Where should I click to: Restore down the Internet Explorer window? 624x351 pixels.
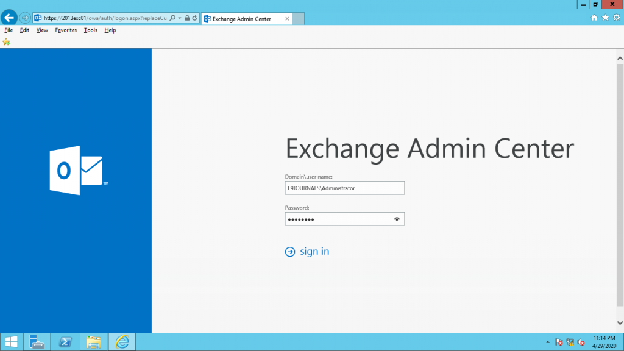(595, 4)
